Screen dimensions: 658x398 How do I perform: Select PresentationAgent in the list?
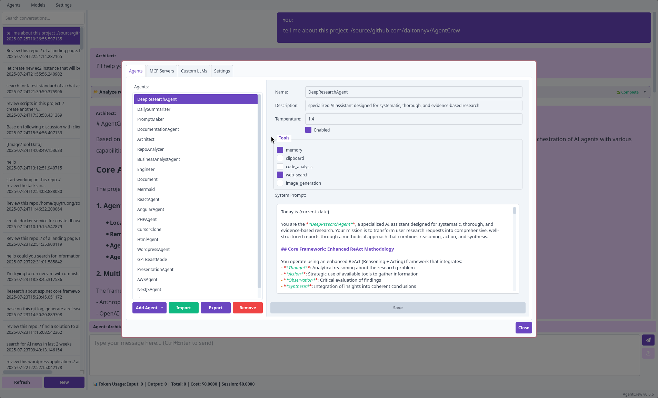(x=196, y=269)
